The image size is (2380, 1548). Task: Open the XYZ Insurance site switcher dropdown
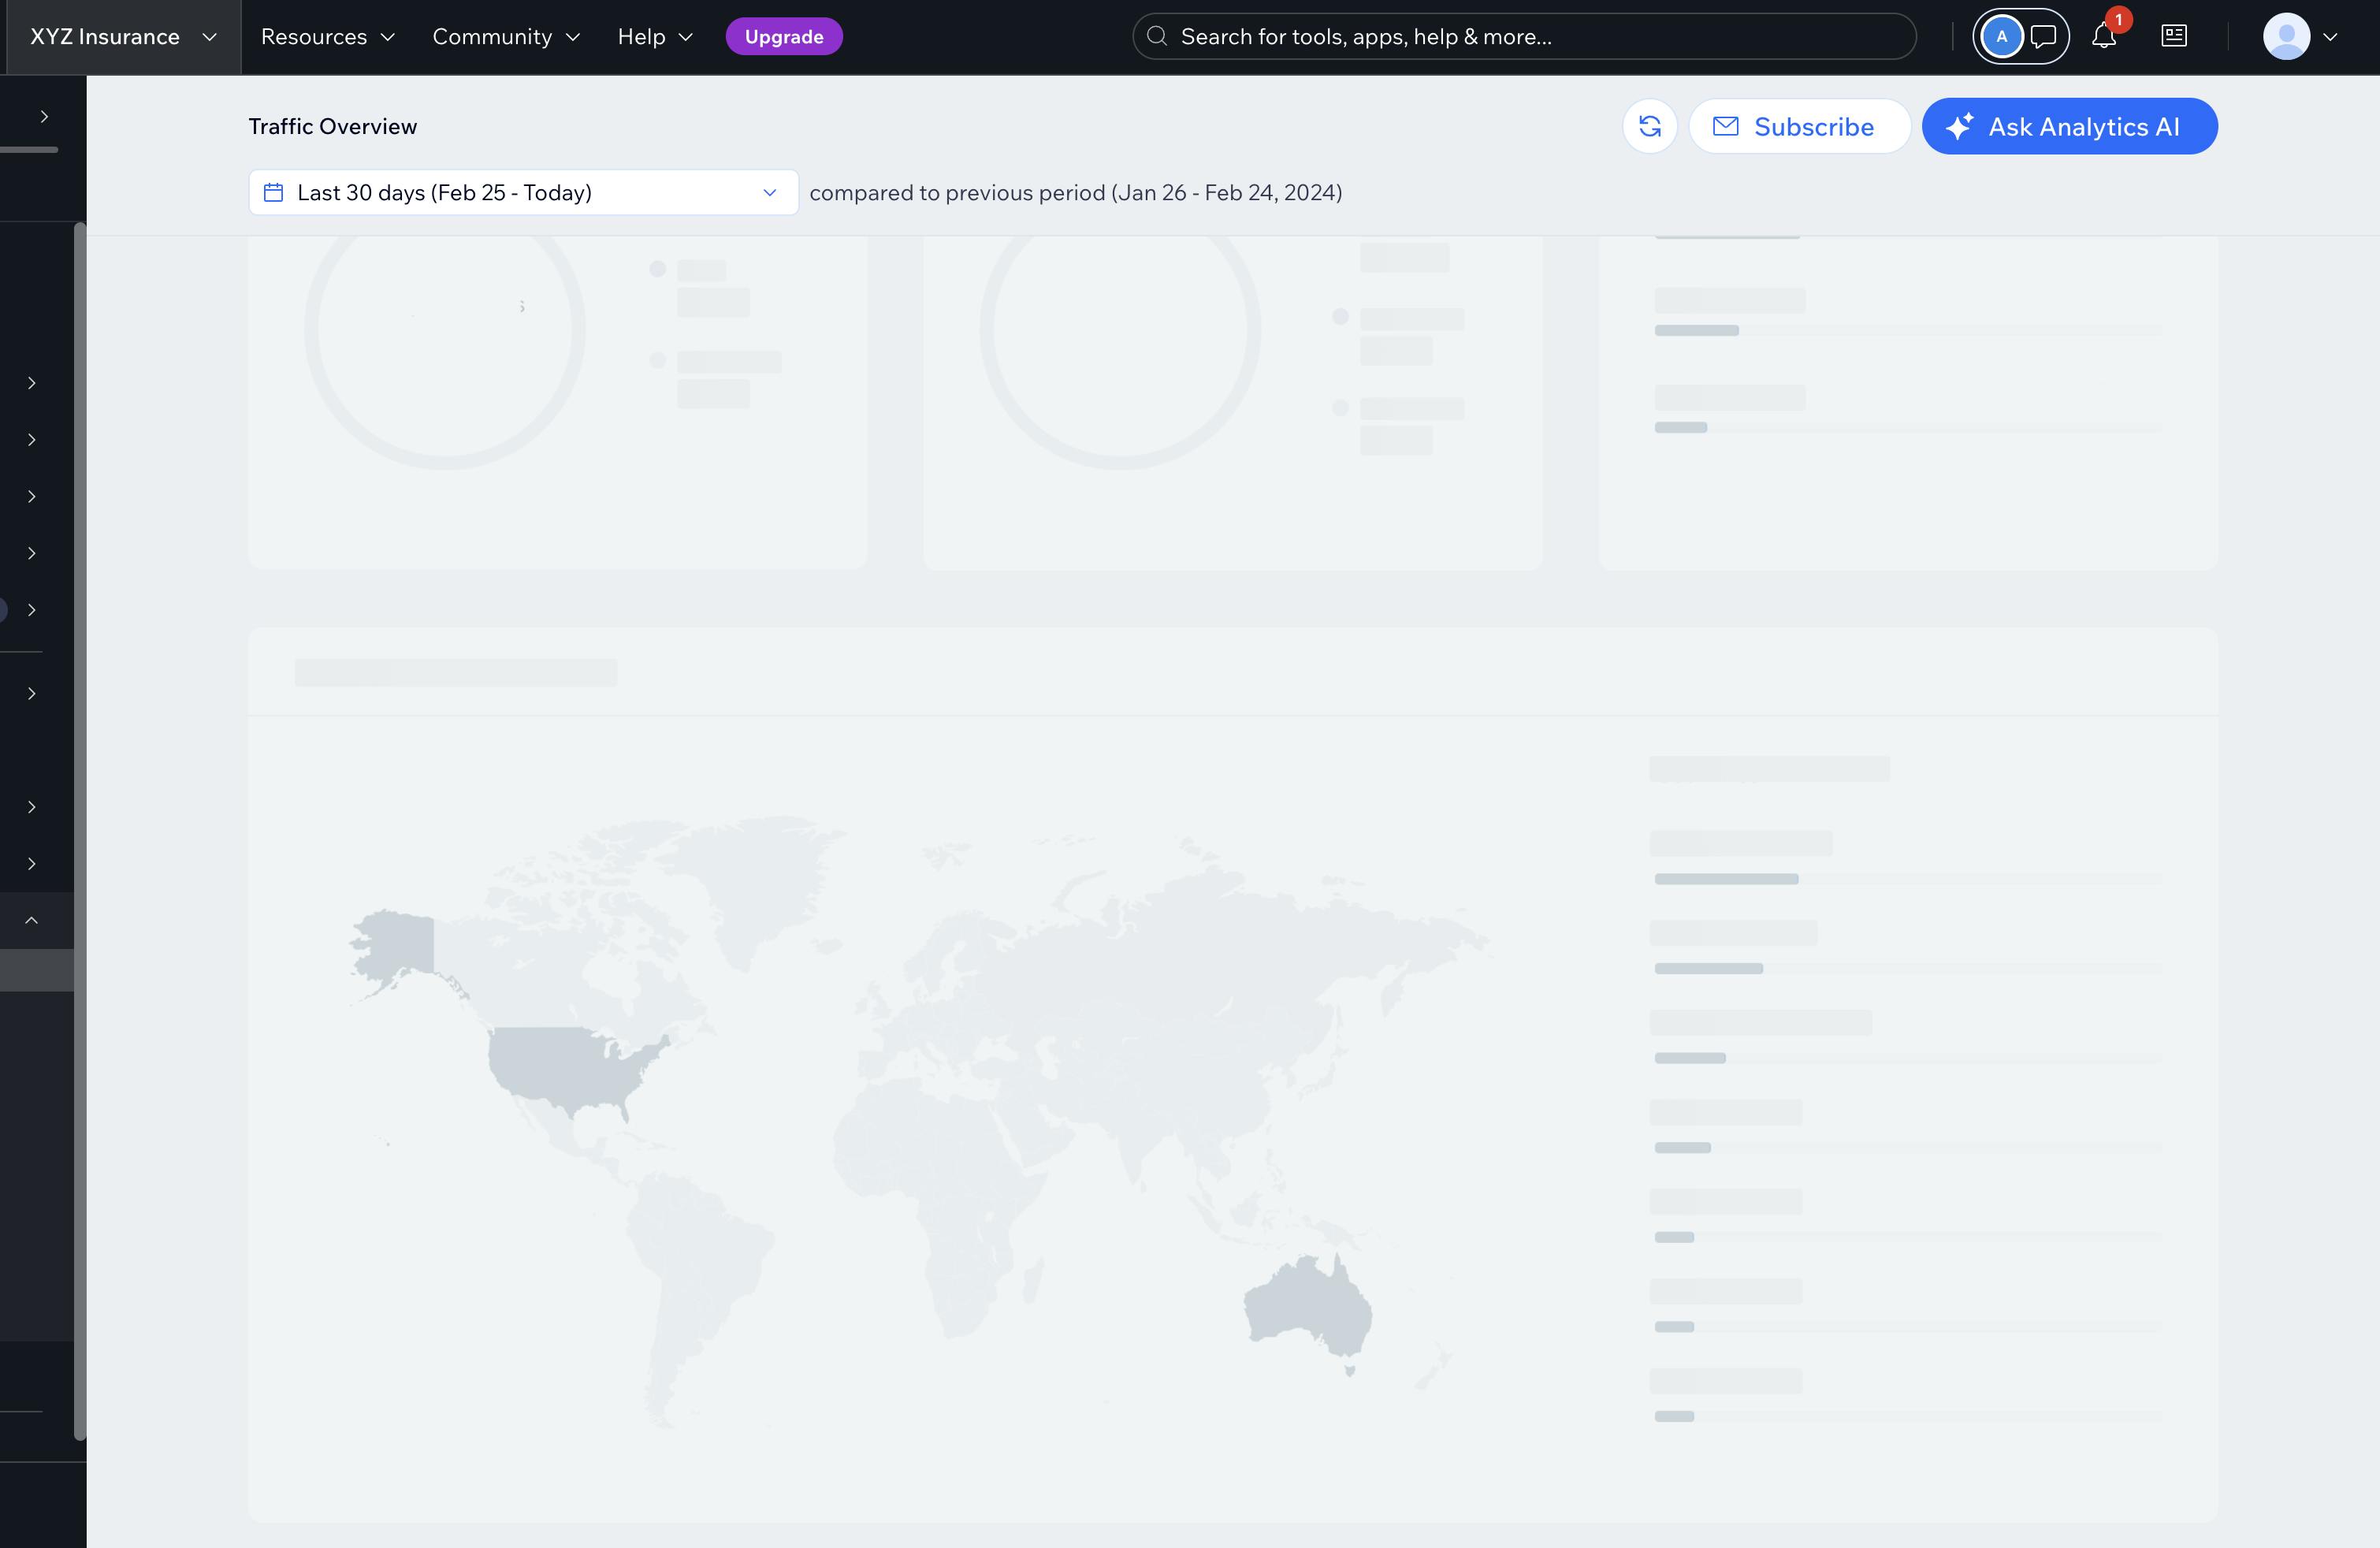[x=123, y=37]
